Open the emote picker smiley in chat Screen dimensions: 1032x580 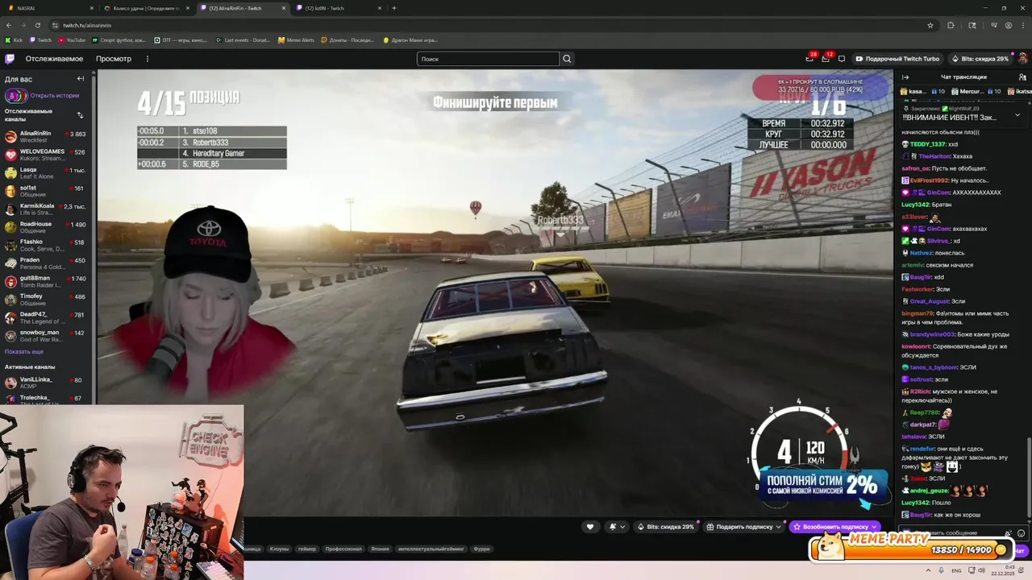click(x=1022, y=533)
